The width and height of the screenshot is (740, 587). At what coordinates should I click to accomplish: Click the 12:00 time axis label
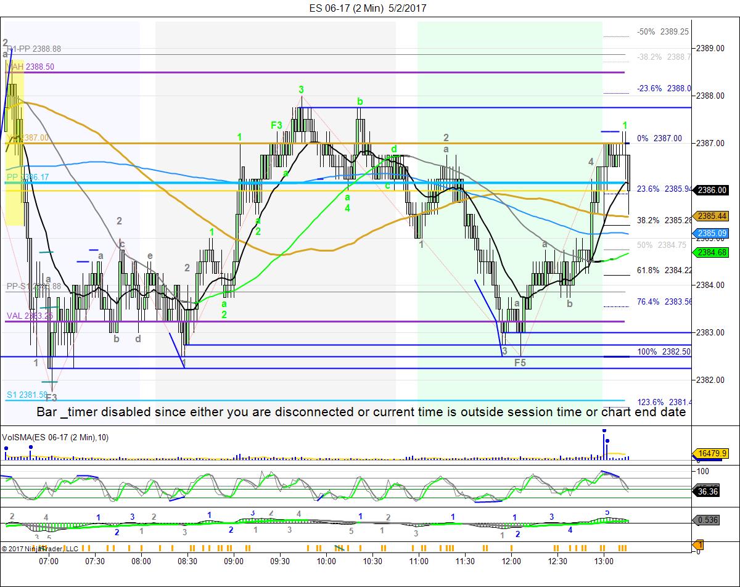click(511, 560)
